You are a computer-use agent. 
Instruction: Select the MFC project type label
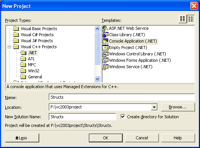coord(32,65)
